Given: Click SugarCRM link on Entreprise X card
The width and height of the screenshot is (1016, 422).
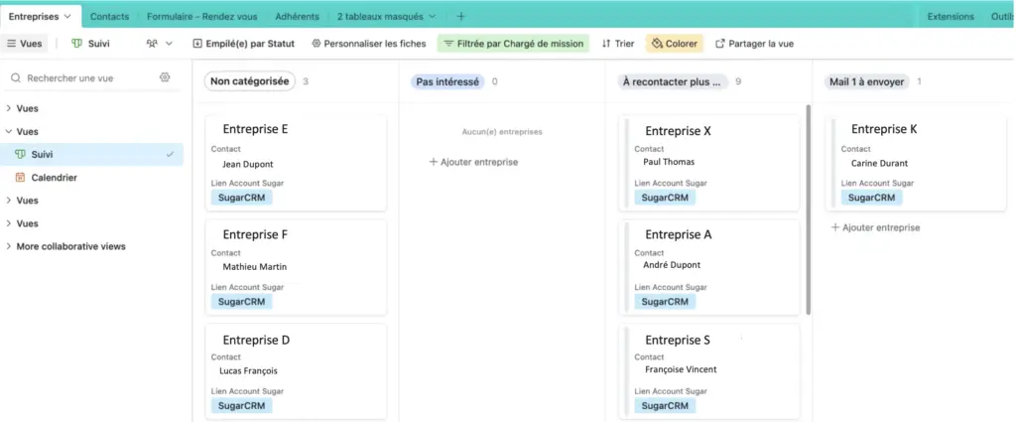Looking at the screenshot, I should coord(665,198).
